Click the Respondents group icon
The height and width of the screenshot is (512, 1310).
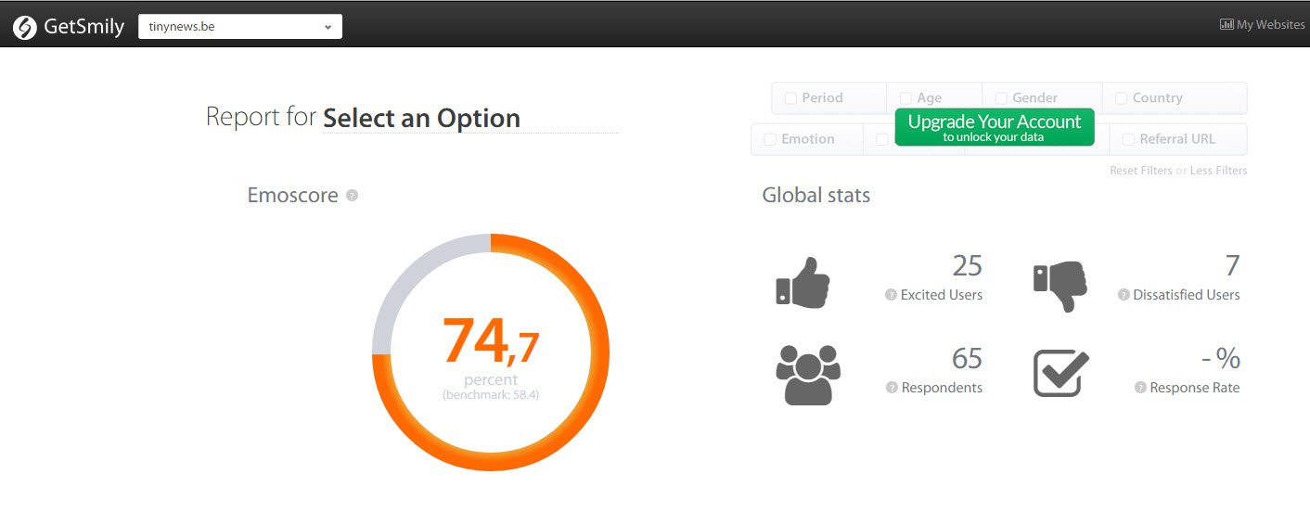pos(806,375)
